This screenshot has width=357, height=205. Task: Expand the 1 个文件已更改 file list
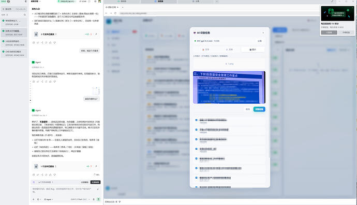(55, 166)
